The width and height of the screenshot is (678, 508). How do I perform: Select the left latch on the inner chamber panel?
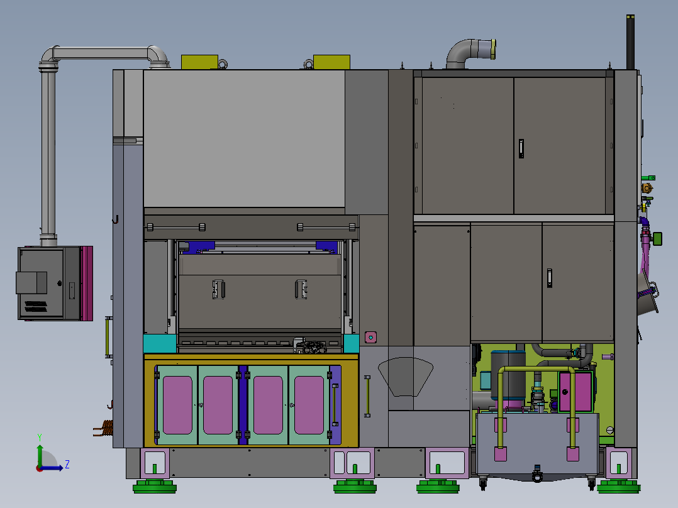(x=218, y=289)
